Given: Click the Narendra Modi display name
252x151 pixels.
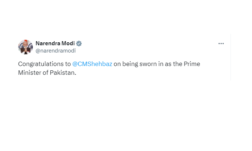Looking at the screenshot, I should click(x=55, y=43).
